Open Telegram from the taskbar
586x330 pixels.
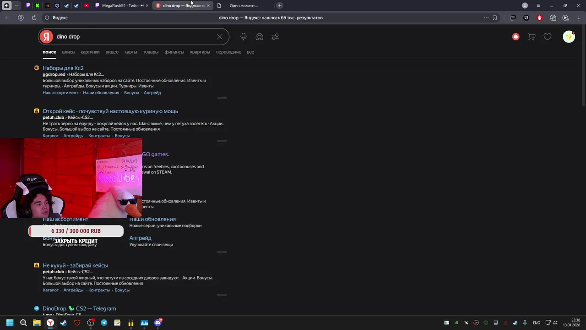click(104, 323)
